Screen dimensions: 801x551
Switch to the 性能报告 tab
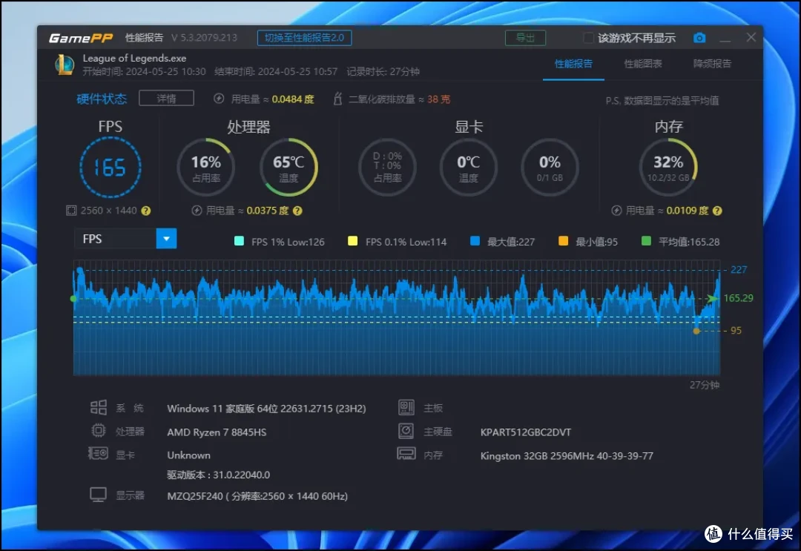click(x=573, y=64)
